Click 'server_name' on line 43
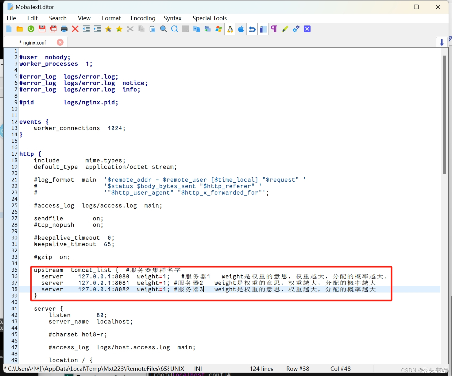This screenshot has width=452, height=376. [x=69, y=322]
